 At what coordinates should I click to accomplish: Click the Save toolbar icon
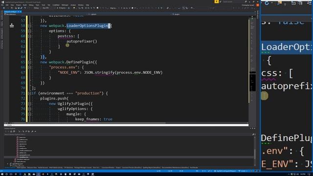[19, 8]
